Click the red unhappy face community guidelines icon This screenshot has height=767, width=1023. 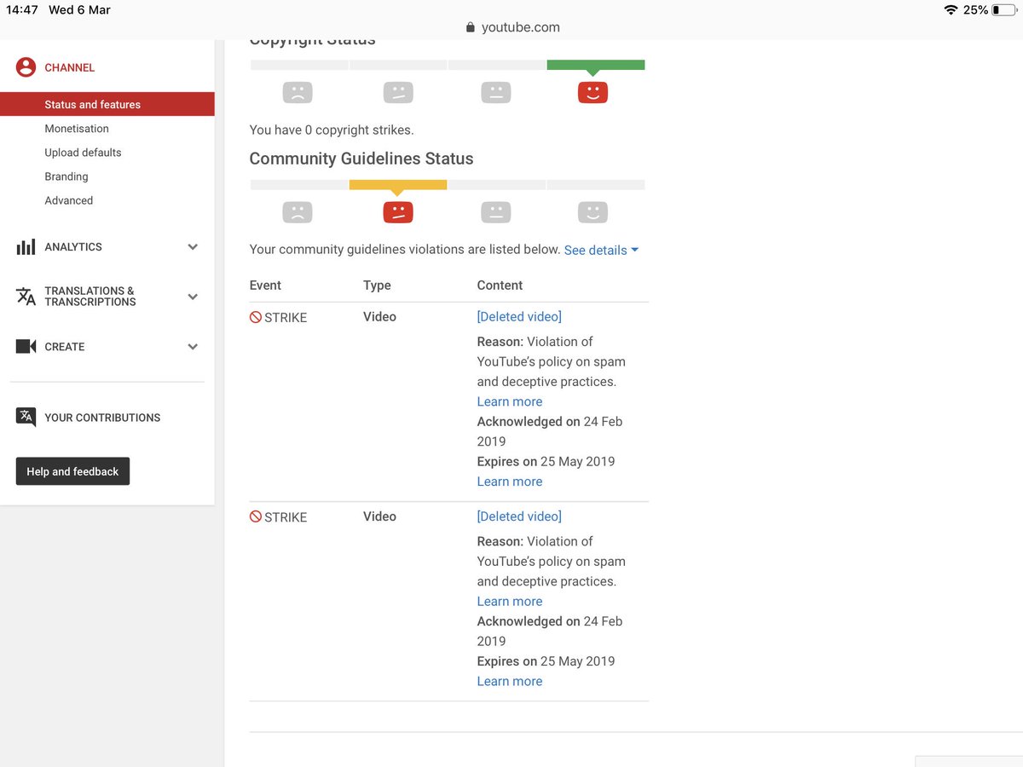398,212
